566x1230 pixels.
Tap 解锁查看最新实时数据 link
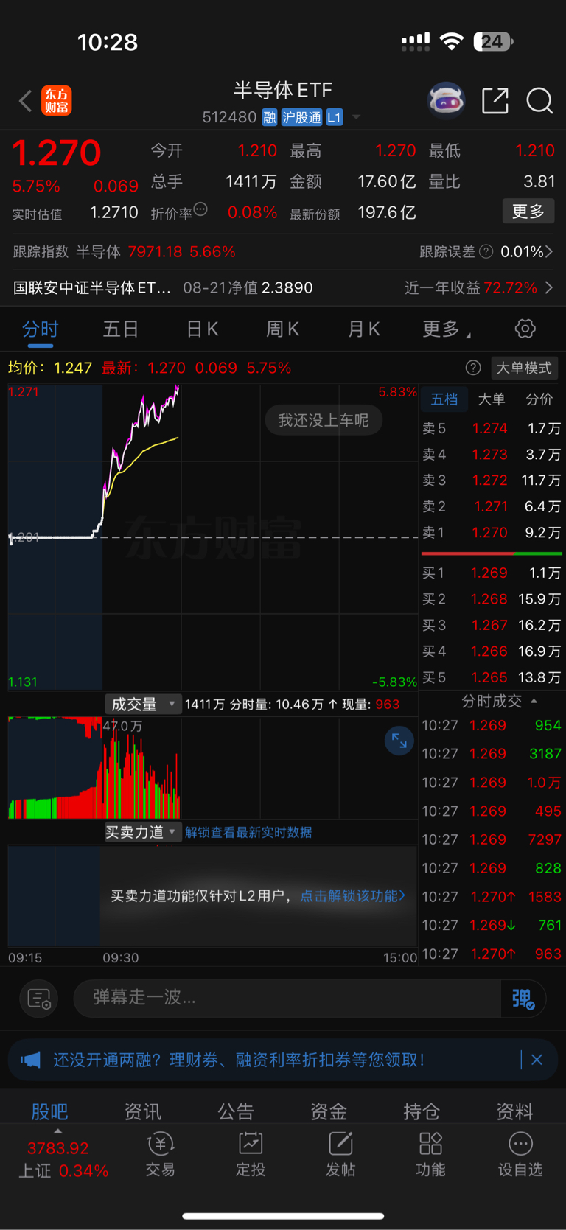click(248, 832)
